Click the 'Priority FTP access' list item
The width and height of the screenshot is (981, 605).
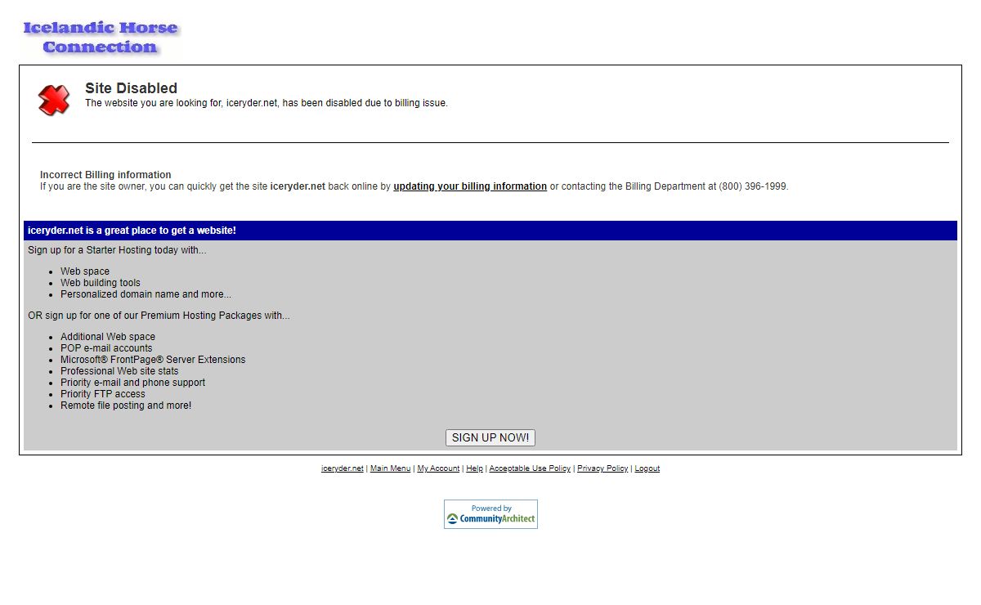pyautogui.click(x=103, y=394)
